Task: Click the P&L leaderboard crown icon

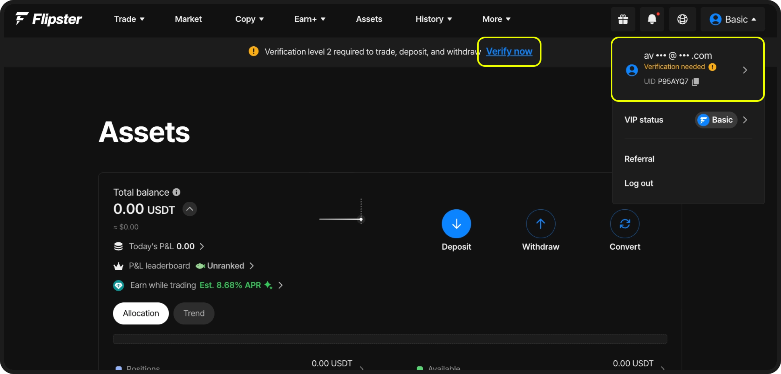Action: coord(118,266)
